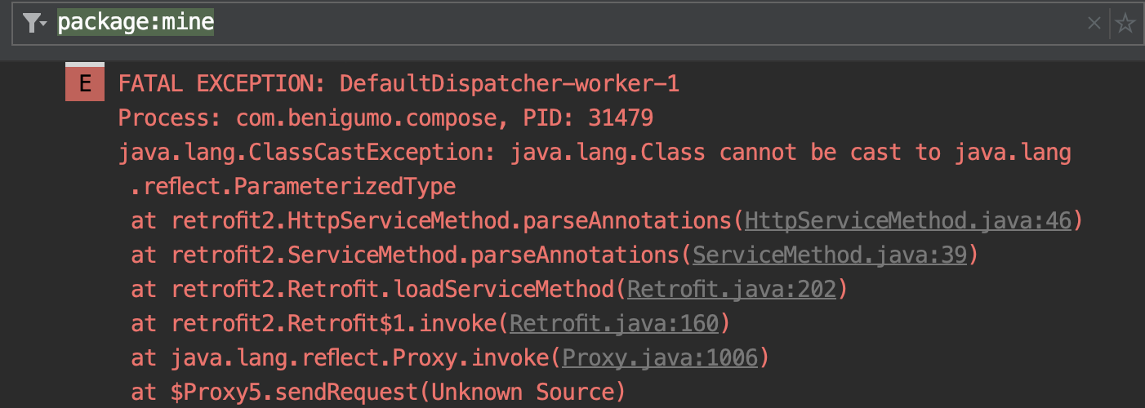Click the java.lang.ClassCastException message line
The height and width of the screenshot is (408, 1145).
(x=595, y=153)
